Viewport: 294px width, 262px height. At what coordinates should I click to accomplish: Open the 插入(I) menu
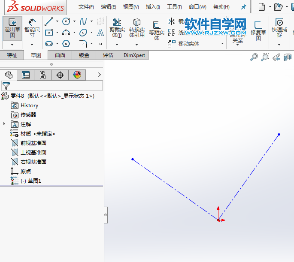[153, 7]
